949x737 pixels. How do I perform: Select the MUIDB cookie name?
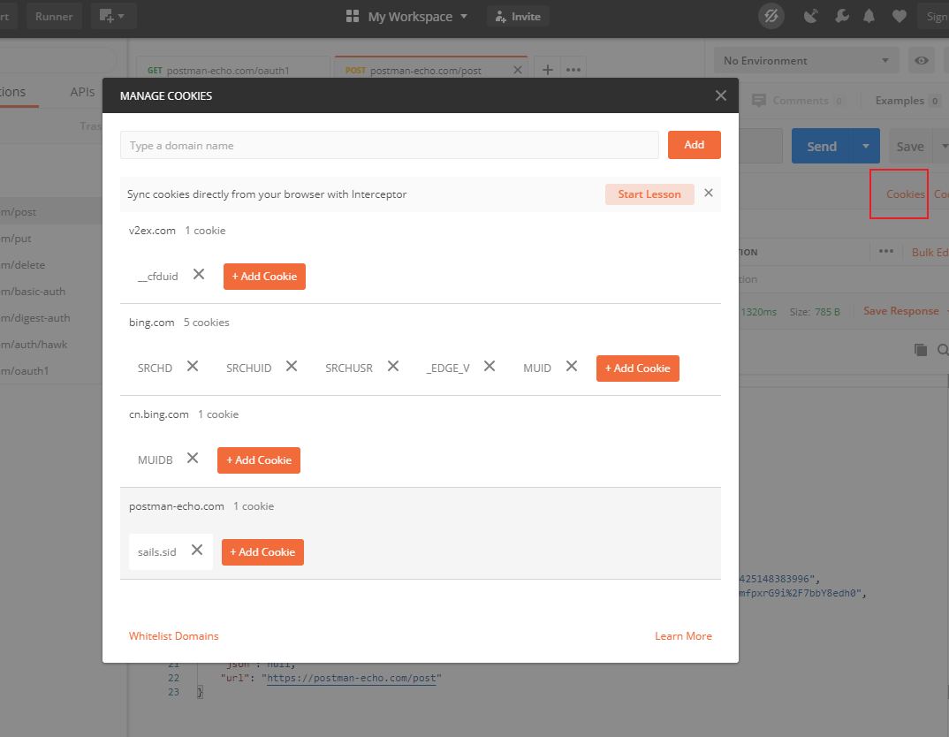pyautogui.click(x=155, y=460)
